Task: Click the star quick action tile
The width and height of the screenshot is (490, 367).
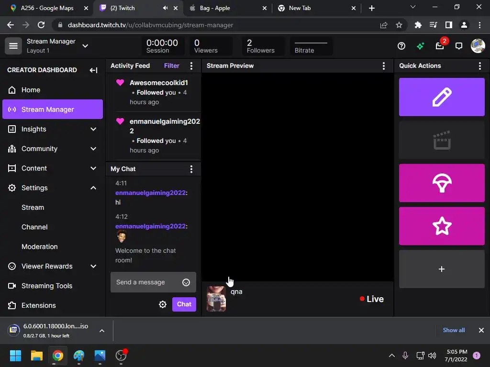Action: pyautogui.click(x=442, y=226)
